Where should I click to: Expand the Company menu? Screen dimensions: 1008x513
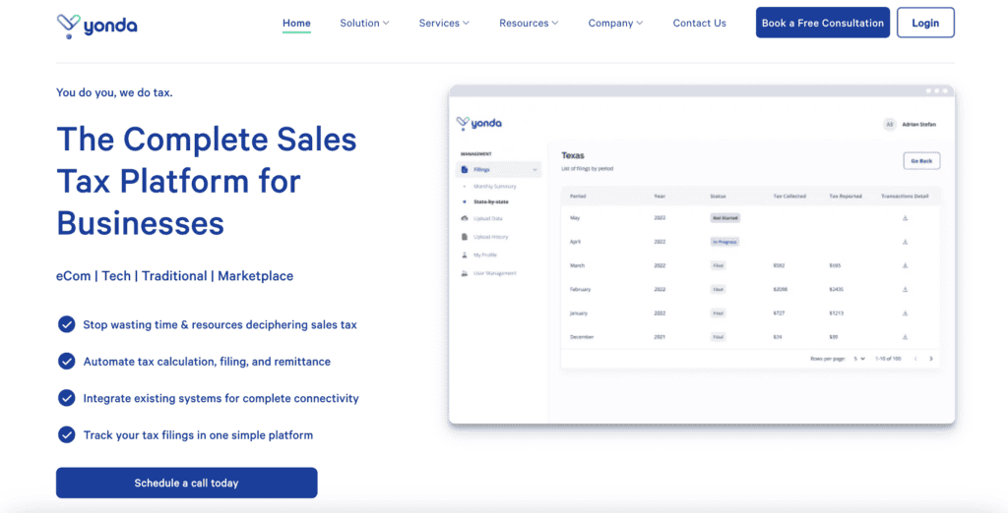tap(615, 23)
